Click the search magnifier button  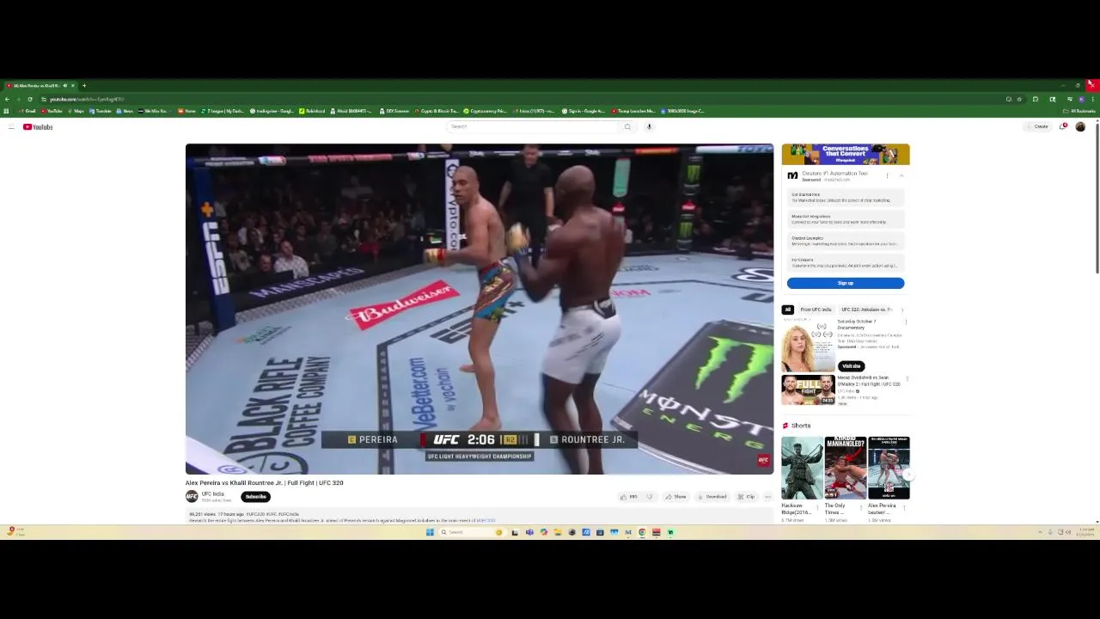(x=627, y=126)
